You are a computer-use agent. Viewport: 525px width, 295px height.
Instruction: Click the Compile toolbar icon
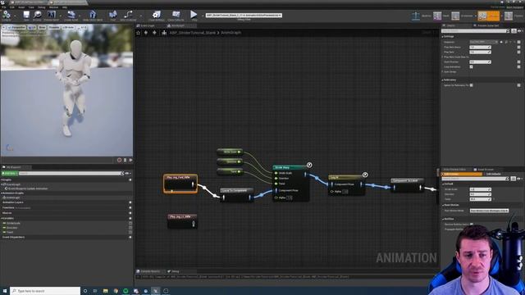7,15
